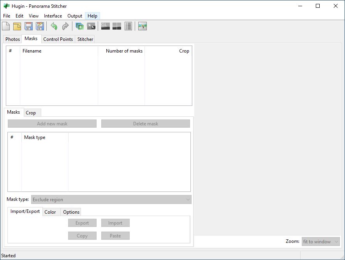Select the Masks sub-tab above Add new mask

(x=13, y=112)
